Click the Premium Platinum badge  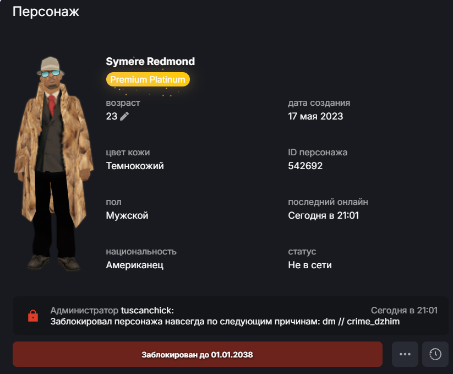[148, 79]
